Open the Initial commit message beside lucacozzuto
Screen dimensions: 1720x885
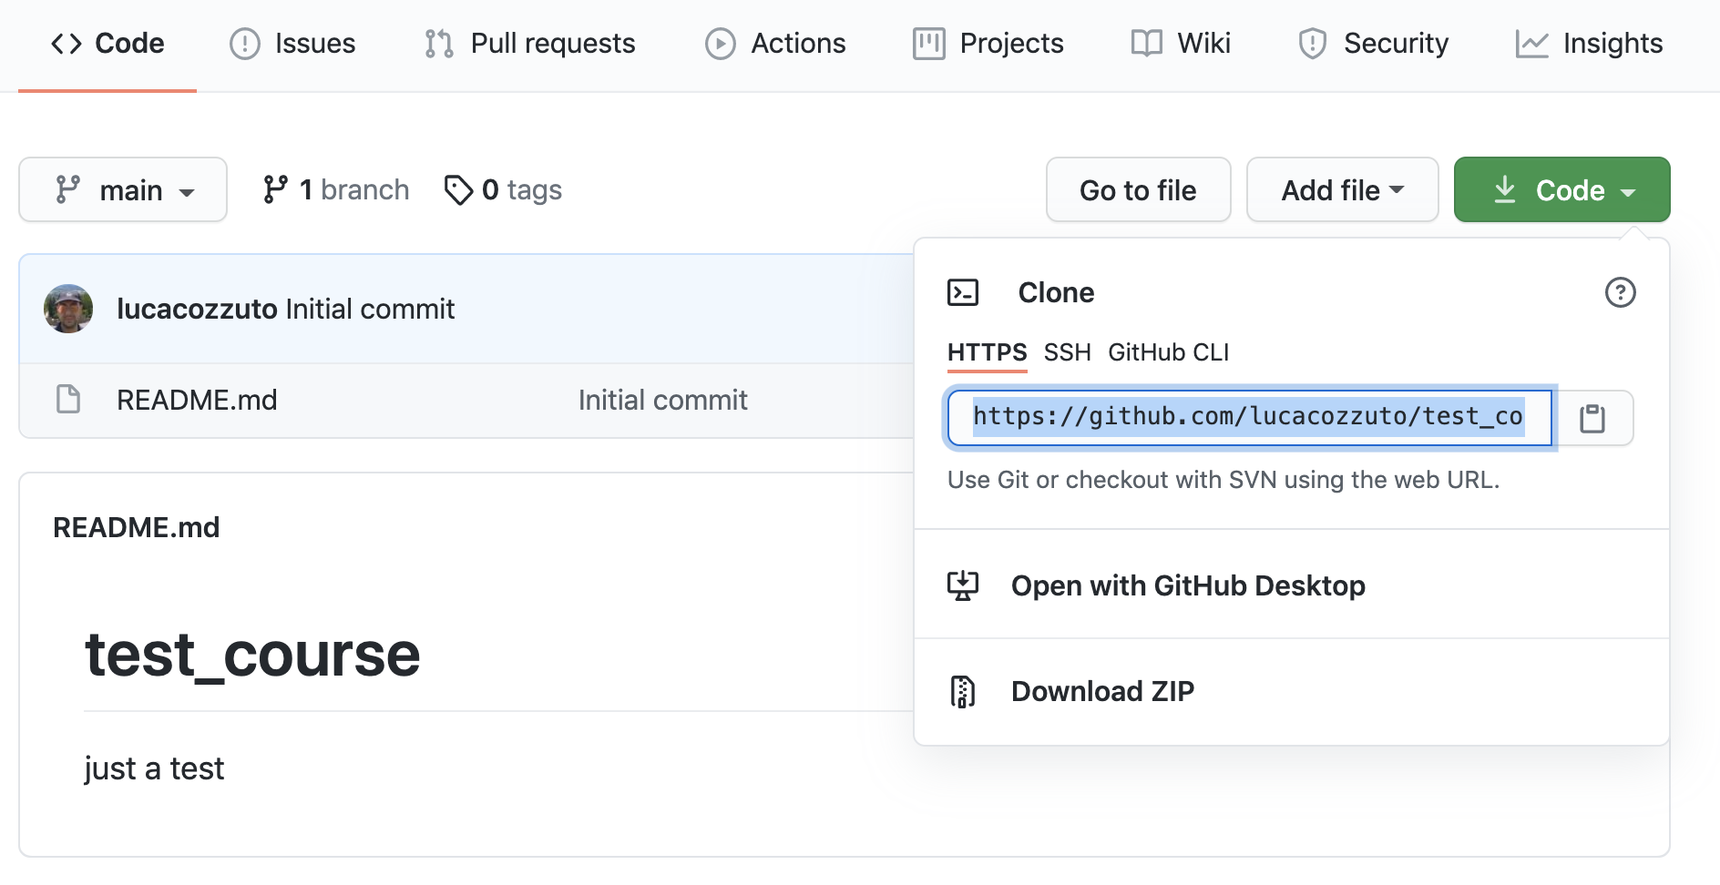[x=370, y=309]
